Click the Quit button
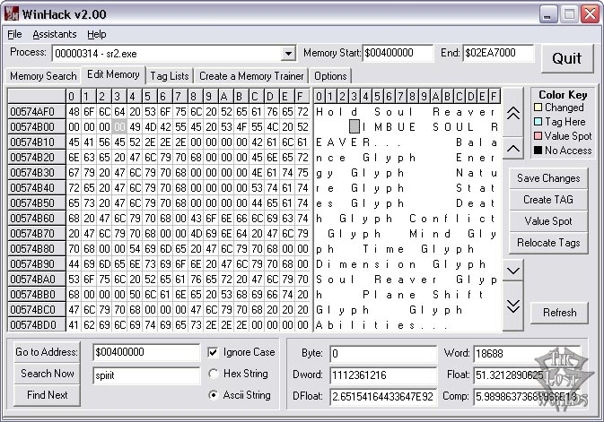 coord(566,58)
